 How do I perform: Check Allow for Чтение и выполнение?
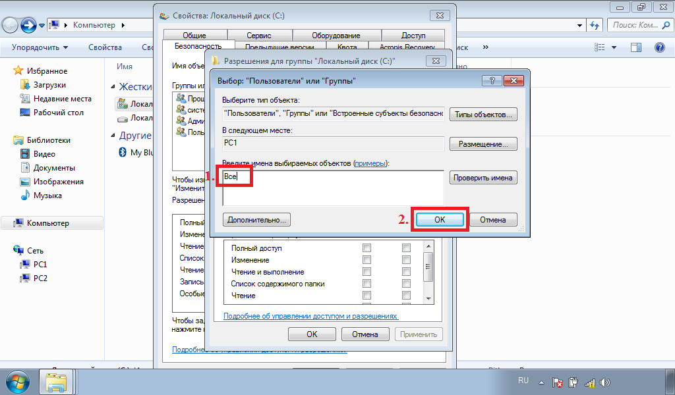[x=367, y=272]
